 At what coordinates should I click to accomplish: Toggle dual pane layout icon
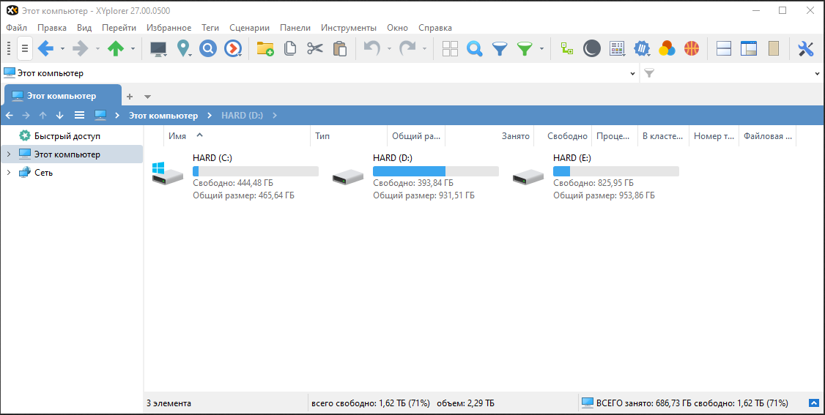[724, 49]
